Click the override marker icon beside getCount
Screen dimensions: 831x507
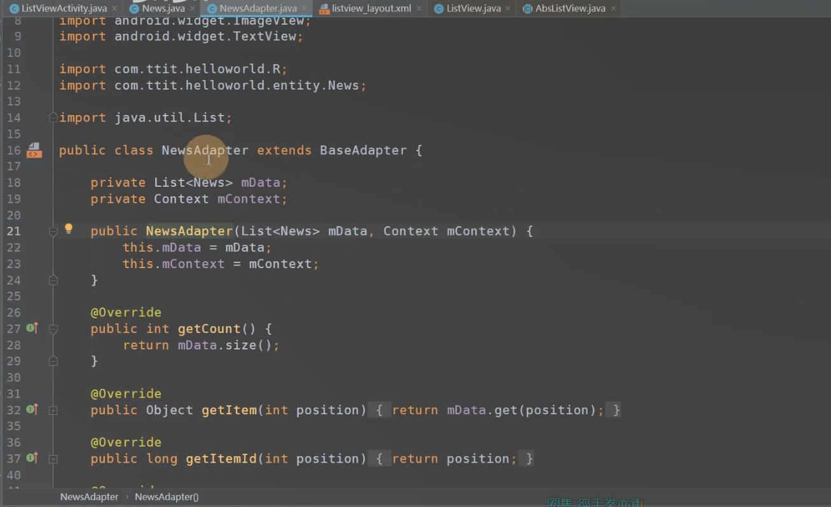(32, 328)
